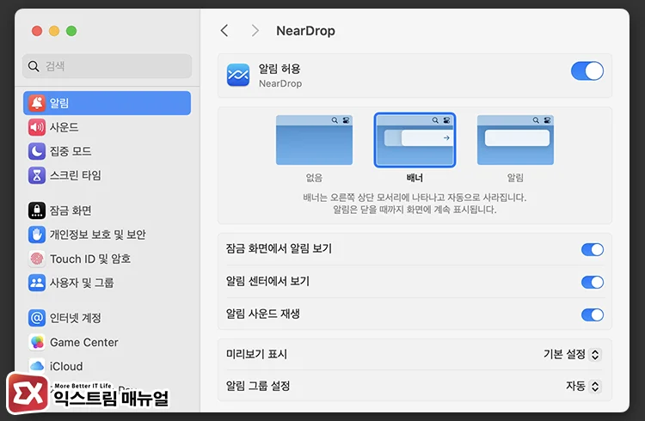Open Touch ID 및 암호 in sidebar
Image resolution: width=645 pixels, height=421 pixels.
[107, 259]
